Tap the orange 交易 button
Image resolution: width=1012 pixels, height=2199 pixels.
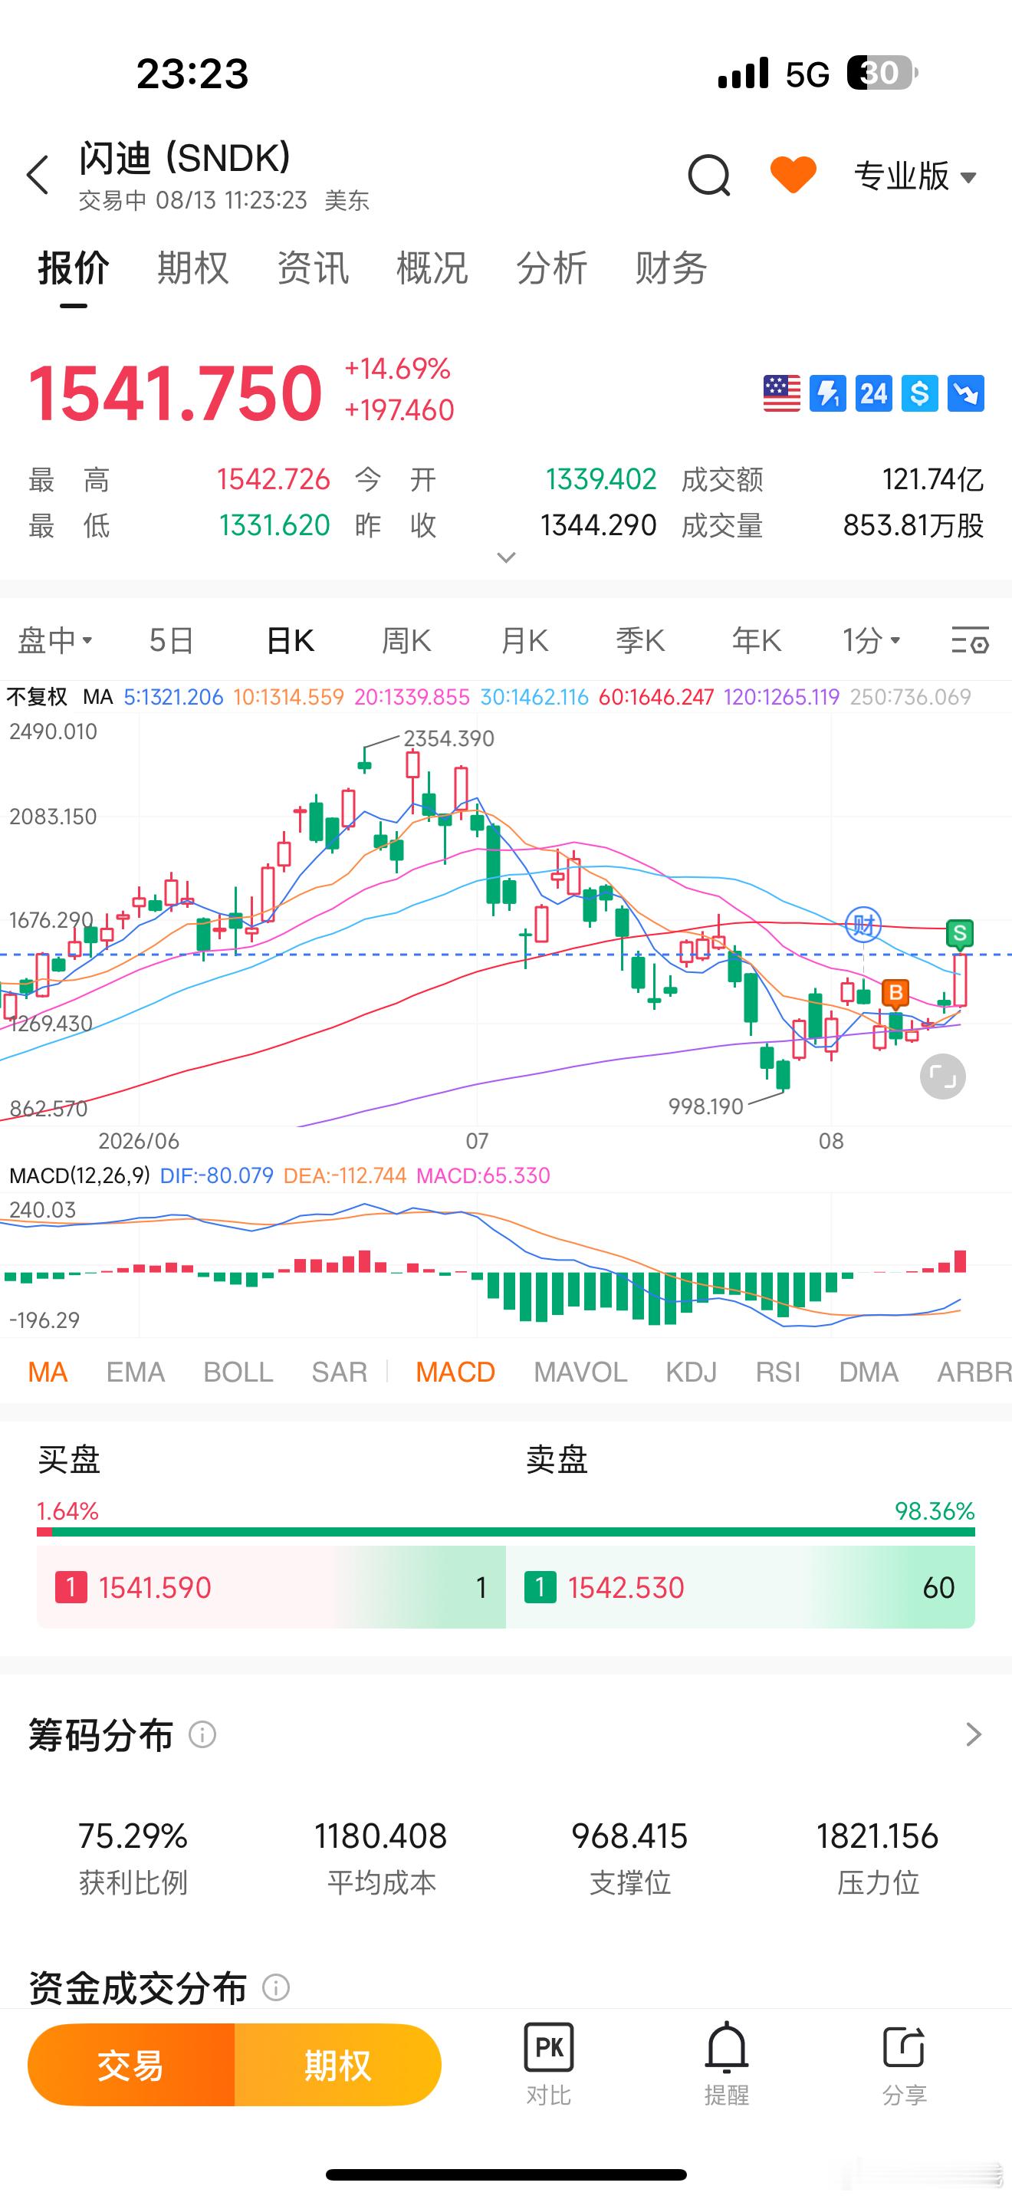(130, 2065)
